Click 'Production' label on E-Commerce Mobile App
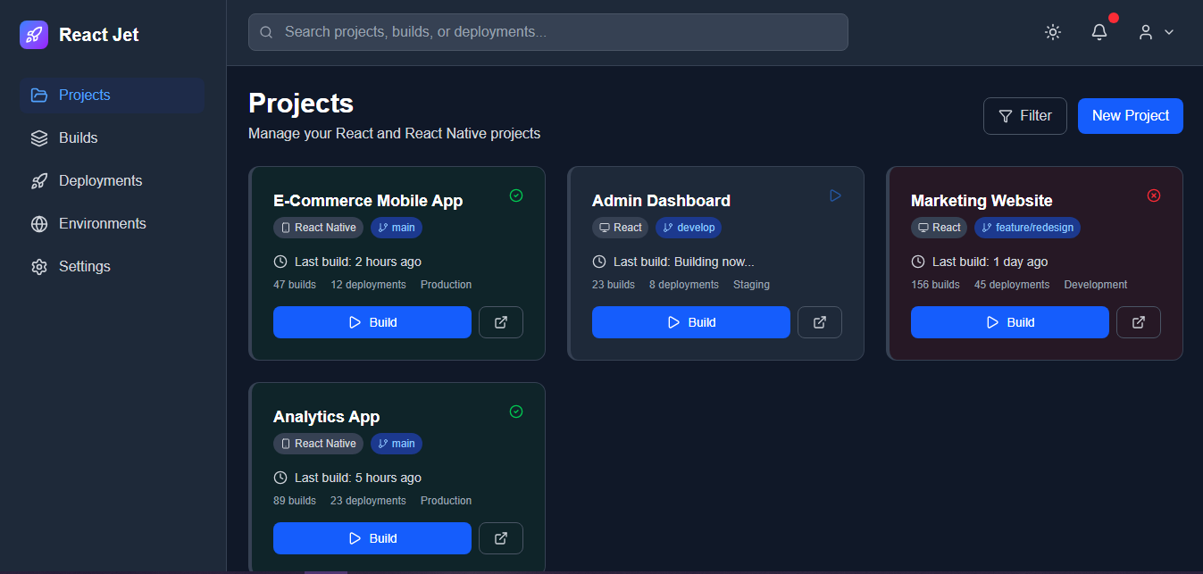This screenshot has width=1203, height=574. [446, 285]
